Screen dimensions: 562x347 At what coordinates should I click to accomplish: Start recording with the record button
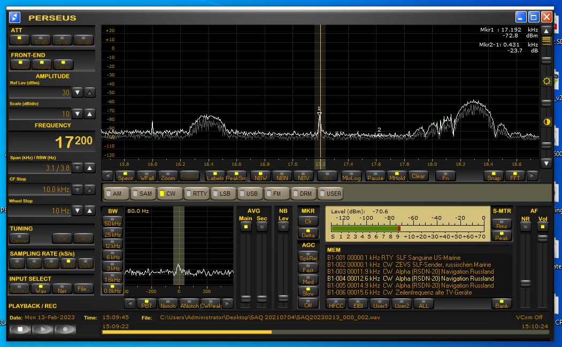tap(65, 329)
